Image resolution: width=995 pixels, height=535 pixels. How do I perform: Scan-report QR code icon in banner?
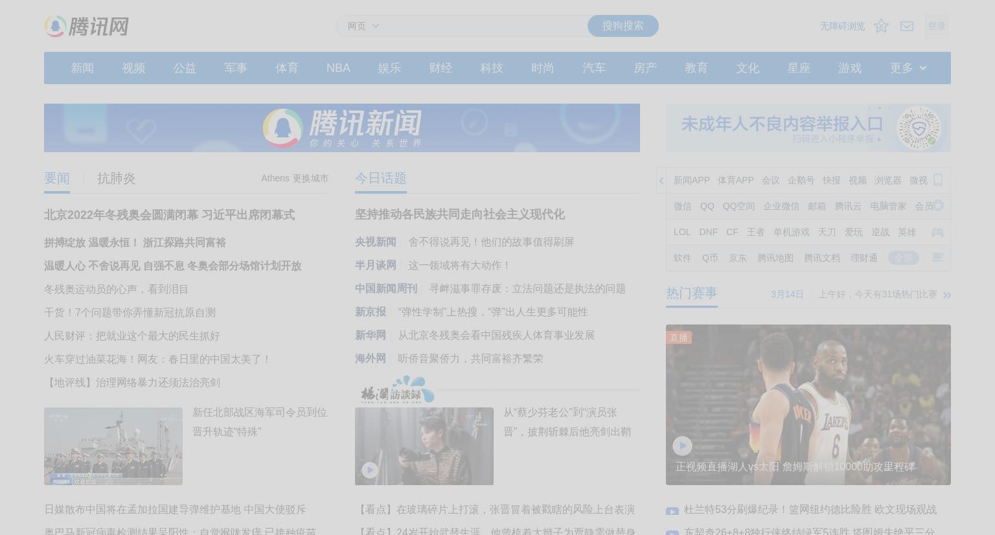click(919, 128)
